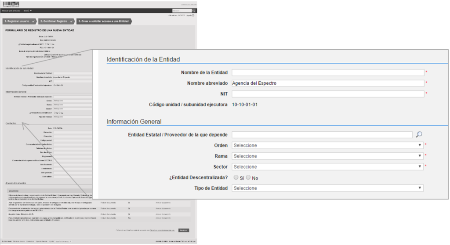
Task: Click the Nombre abreviado field
Action: coord(327,83)
